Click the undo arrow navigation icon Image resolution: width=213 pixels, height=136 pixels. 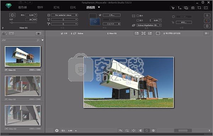[x=120, y=130]
